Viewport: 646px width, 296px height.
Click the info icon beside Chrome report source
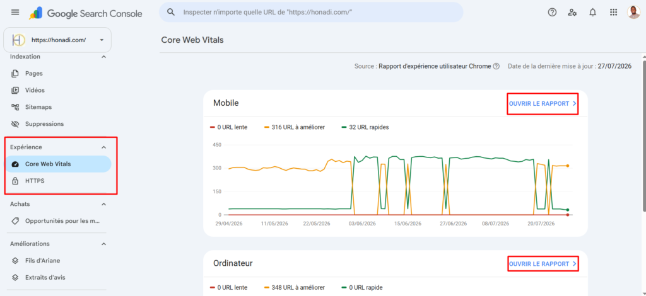tap(496, 66)
